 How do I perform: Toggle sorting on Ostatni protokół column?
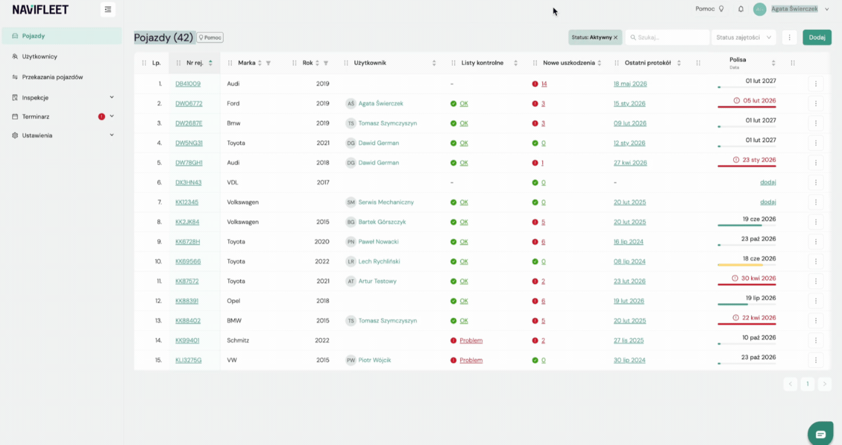(679, 63)
